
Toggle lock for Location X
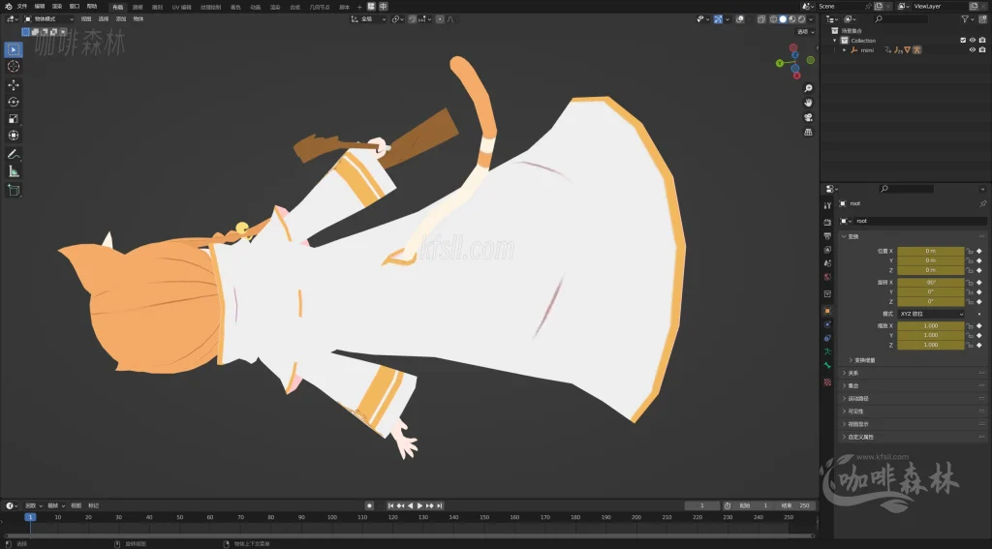970,251
